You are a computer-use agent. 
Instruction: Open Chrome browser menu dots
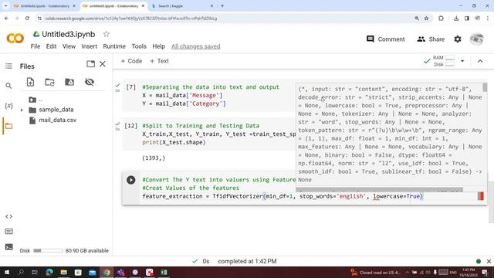pos(488,19)
